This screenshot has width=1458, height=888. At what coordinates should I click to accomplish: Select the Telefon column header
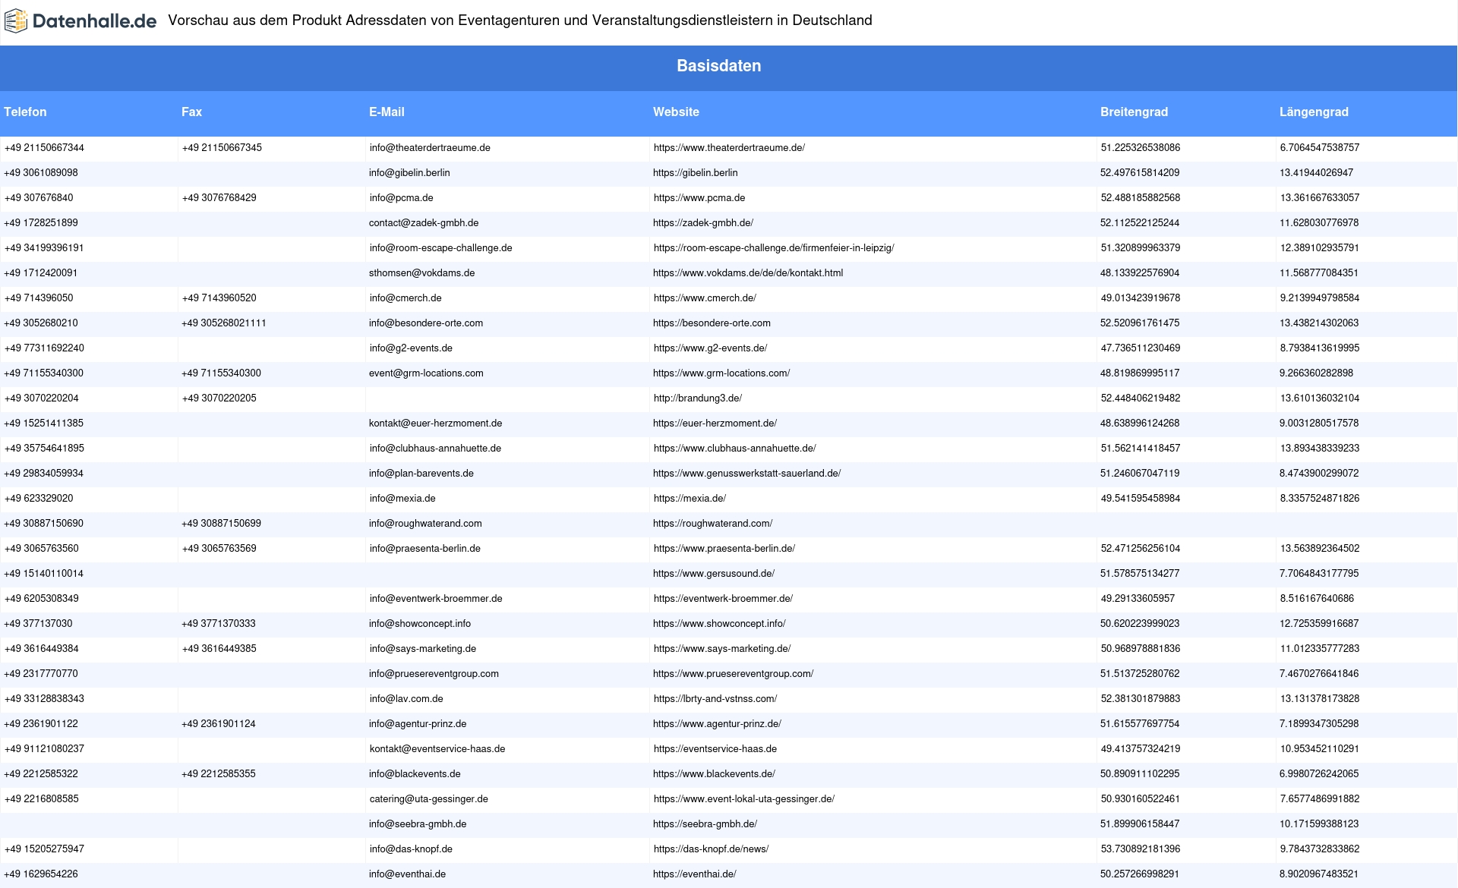pyautogui.click(x=25, y=112)
